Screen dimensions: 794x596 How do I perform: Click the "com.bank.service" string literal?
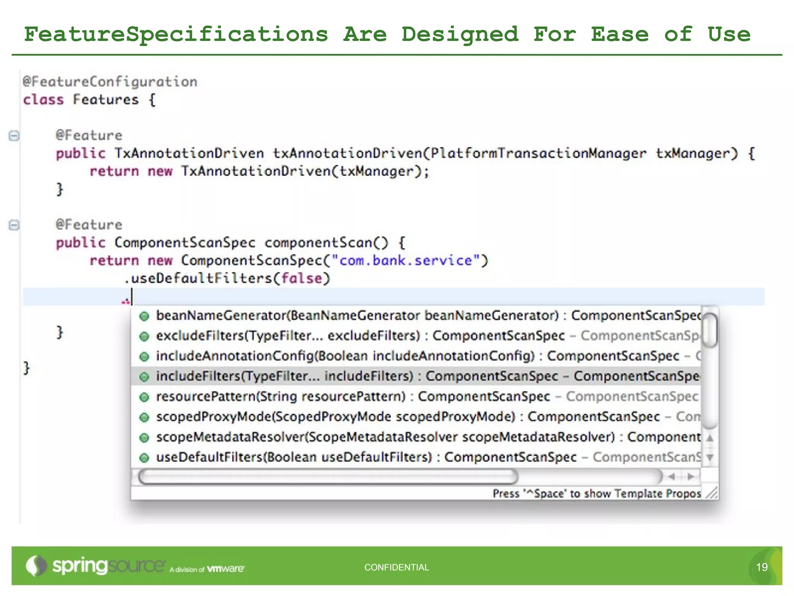point(406,260)
